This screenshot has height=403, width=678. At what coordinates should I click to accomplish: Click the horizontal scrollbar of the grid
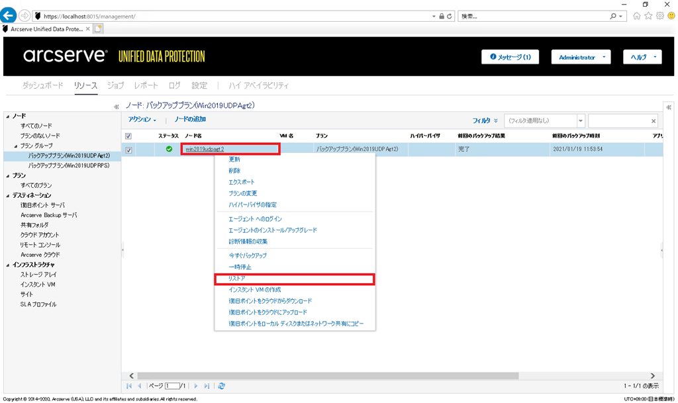click(328, 376)
